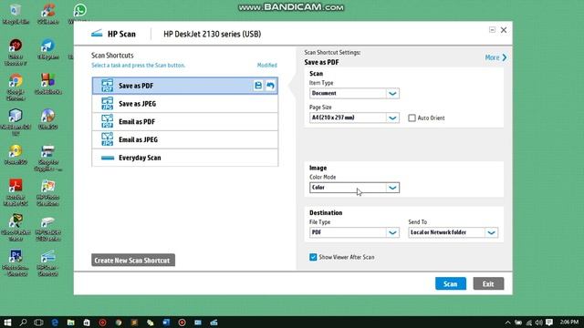This screenshot has height=328, width=584.
Task: Enable the Auto Orient checkbox
Action: (x=412, y=118)
